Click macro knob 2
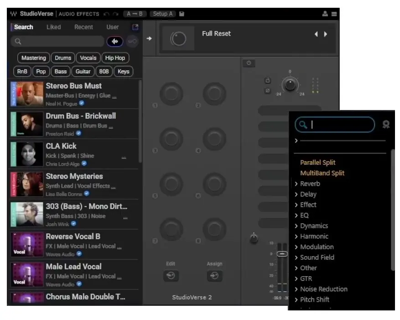The height and width of the screenshot is (320, 400). 214,94
